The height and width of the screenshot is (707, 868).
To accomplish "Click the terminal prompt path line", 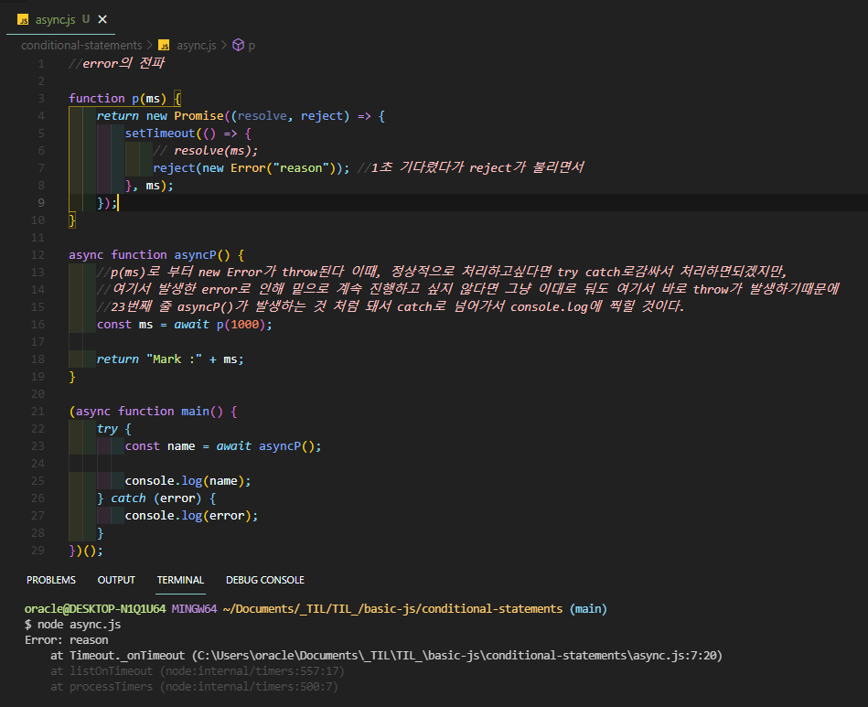I will 316,609.
